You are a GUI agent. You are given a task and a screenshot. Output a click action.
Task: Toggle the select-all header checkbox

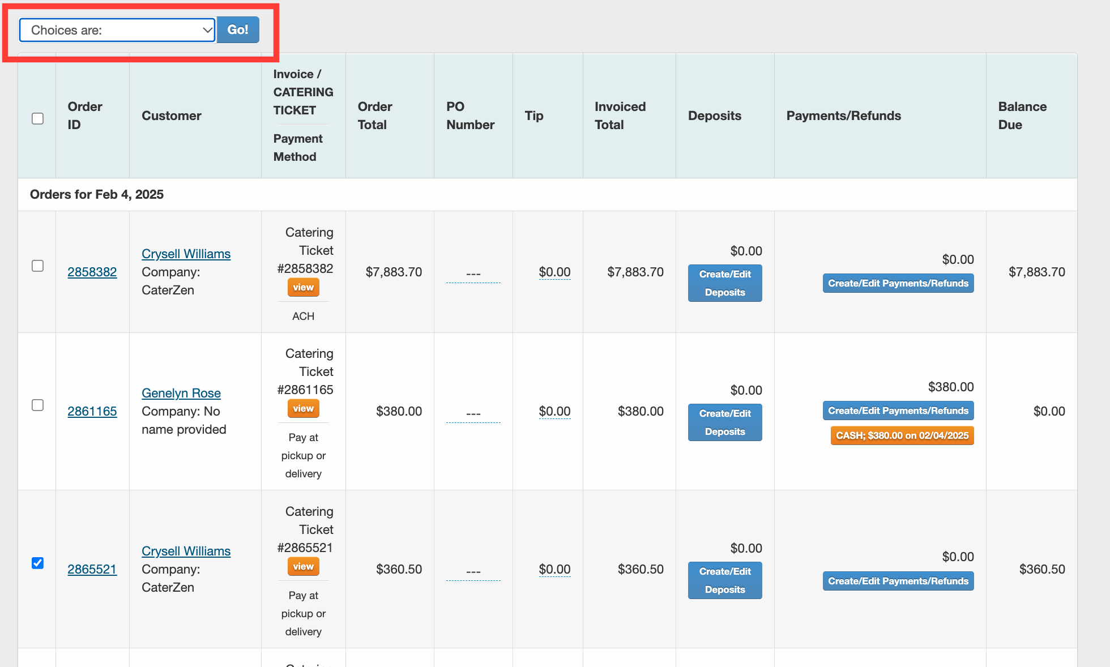37,118
